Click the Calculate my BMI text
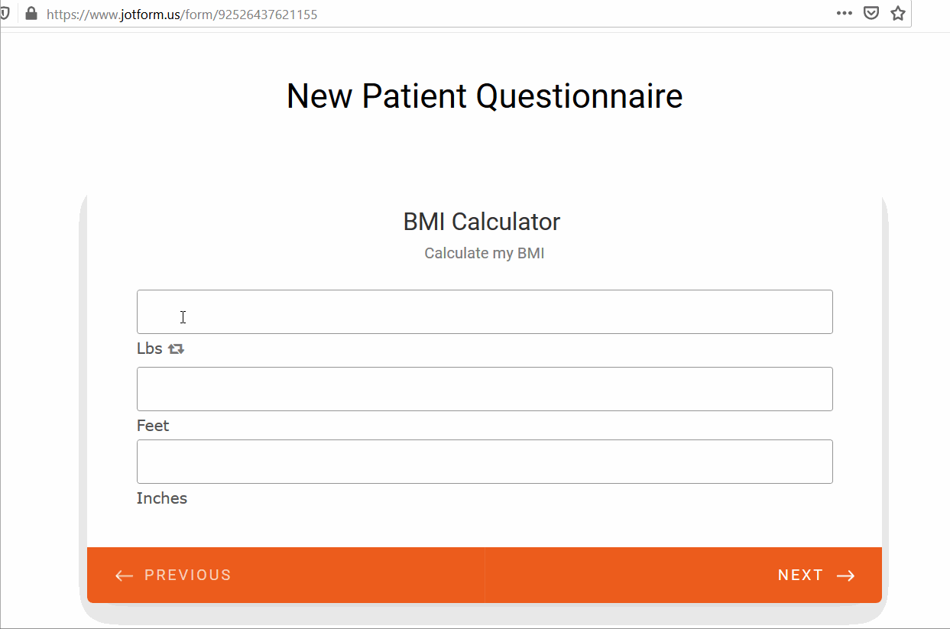Screen dimensions: 950x629 tap(484, 253)
